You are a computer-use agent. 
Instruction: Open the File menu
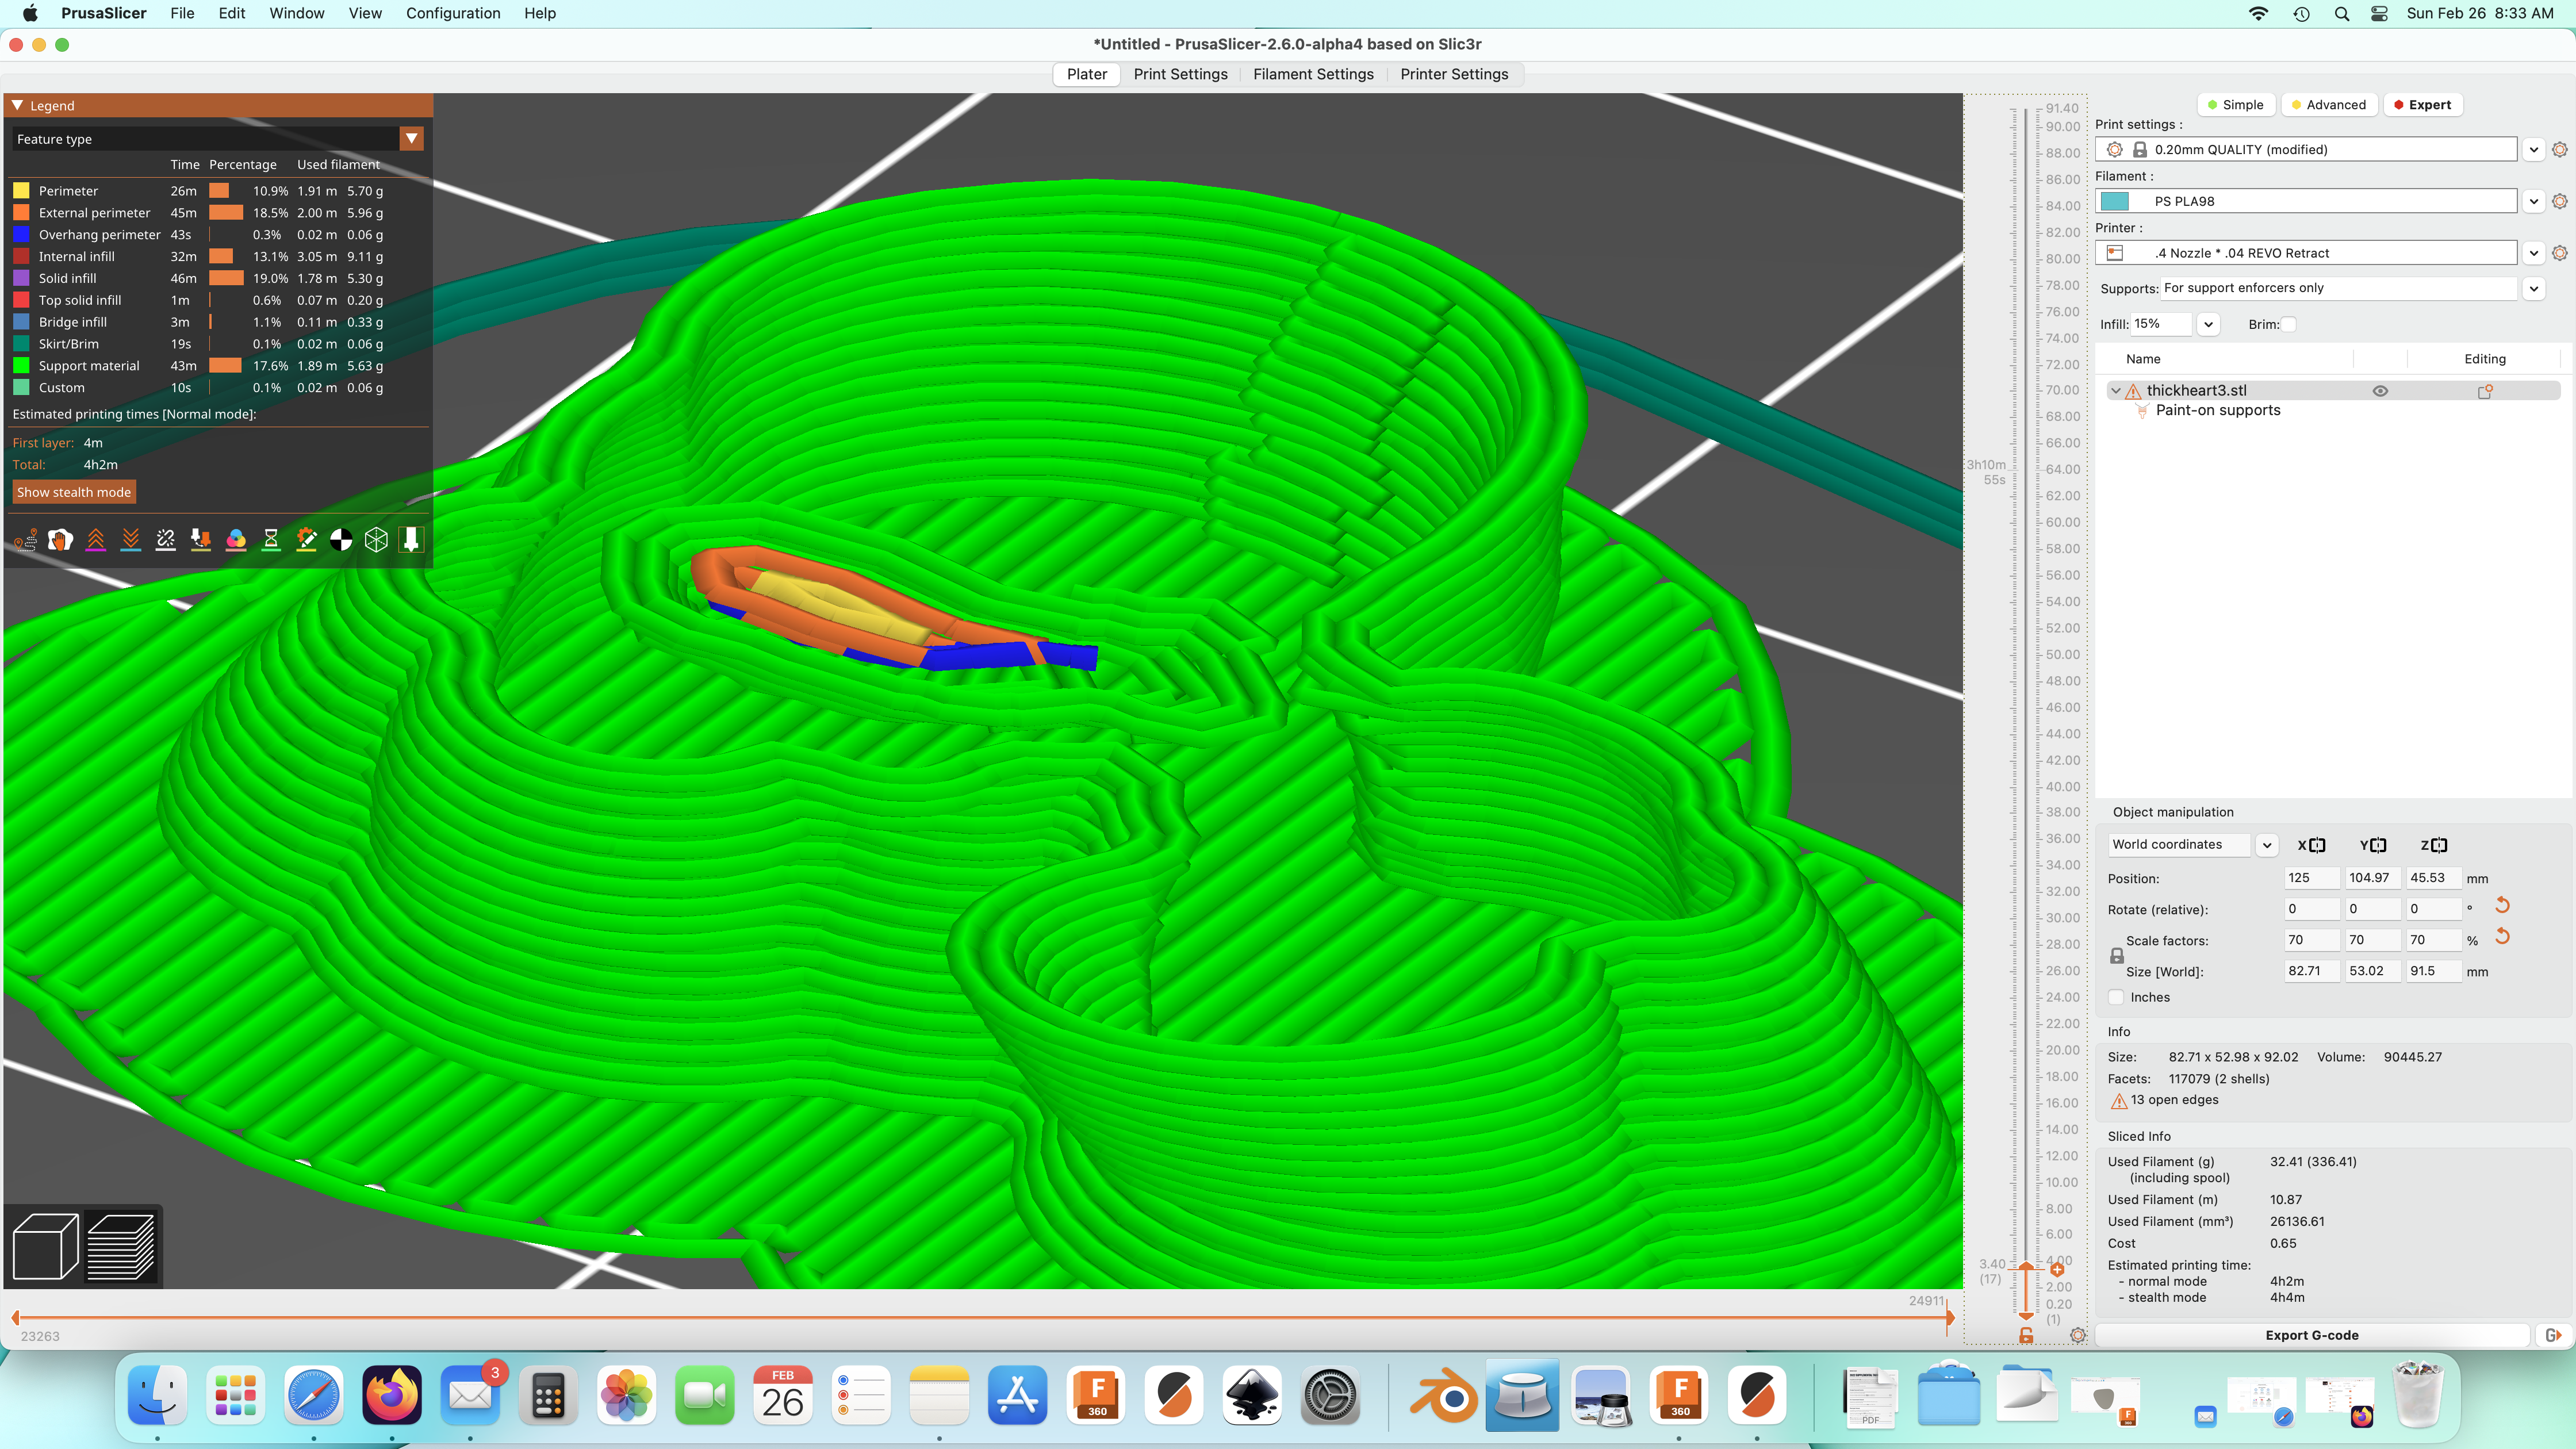182,13
